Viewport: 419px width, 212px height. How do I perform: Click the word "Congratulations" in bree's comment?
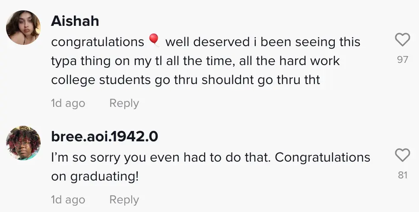point(322,157)
